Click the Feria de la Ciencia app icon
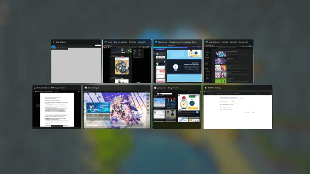This screenshot has width=310, height=174. click(35, 88)
